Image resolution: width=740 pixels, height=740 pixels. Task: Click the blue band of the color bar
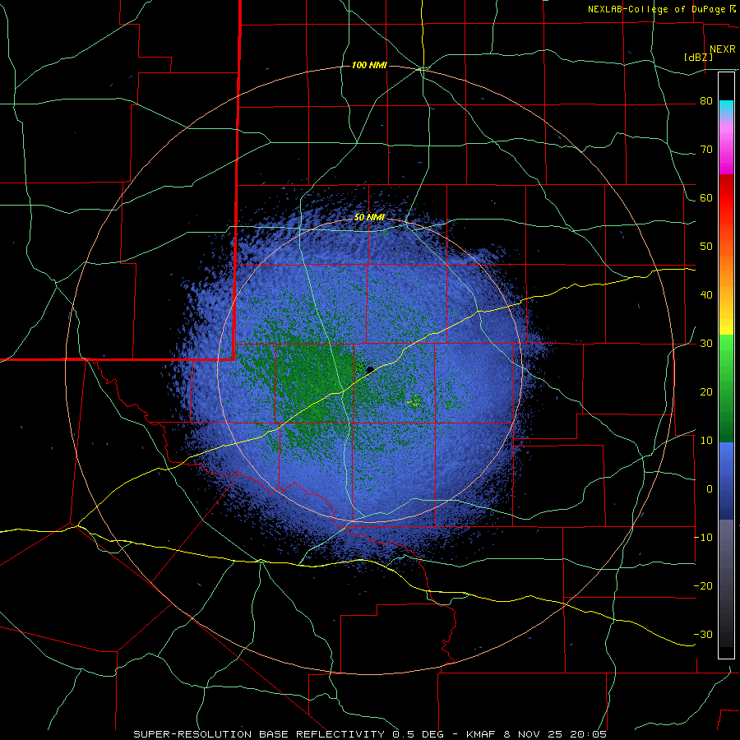726,481
